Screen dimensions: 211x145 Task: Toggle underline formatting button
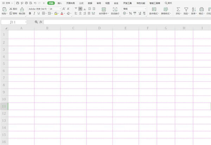pos(39,13)
